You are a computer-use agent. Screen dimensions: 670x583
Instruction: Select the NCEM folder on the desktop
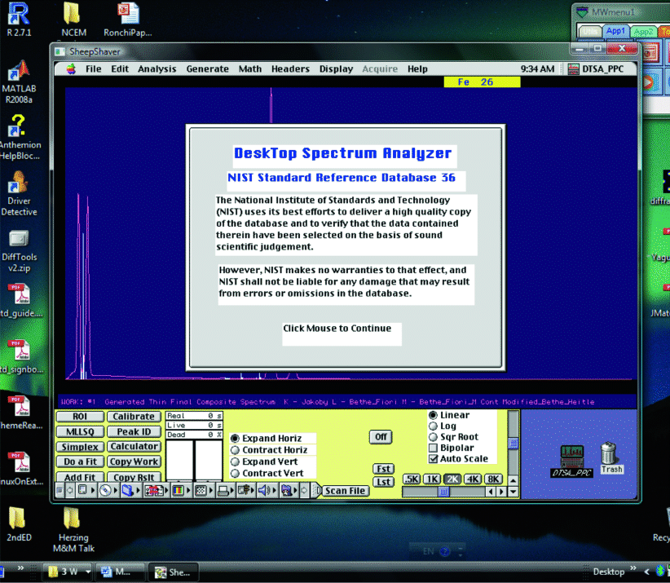(73, 20)
